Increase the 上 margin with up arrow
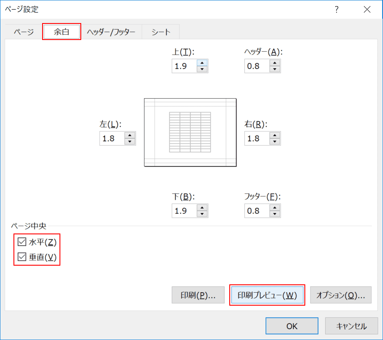 pyautogui.click(x=202, y=63)
